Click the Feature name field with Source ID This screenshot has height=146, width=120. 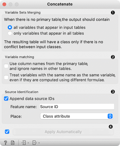(77, 107)
